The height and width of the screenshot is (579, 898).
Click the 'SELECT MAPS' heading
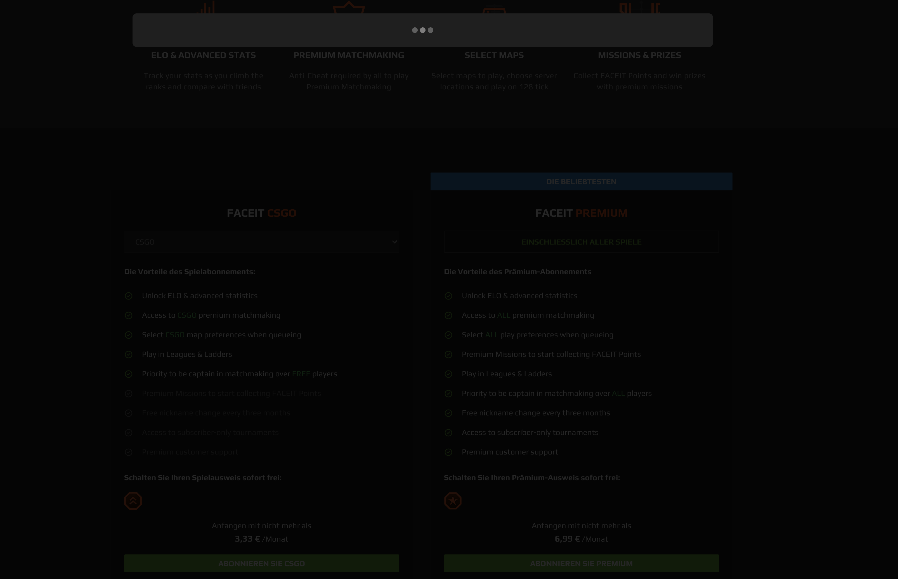494,55
